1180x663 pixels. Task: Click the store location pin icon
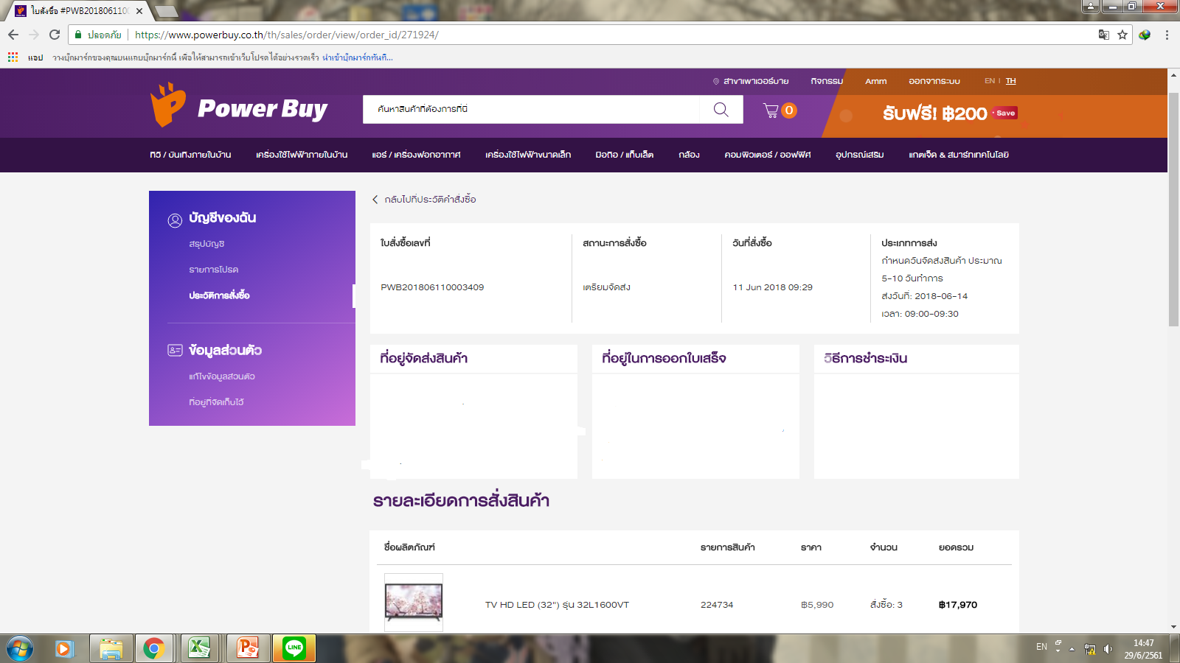715,81
